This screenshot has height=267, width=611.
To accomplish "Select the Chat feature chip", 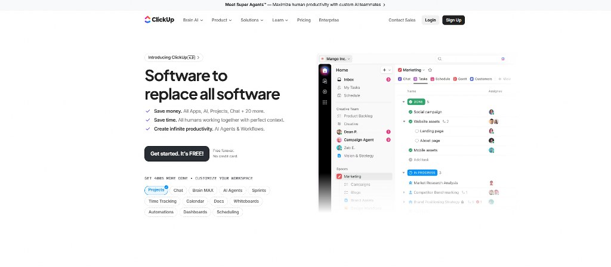I will click(x=178, y=190).
